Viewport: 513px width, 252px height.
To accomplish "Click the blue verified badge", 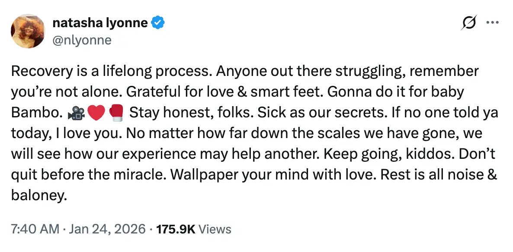I will click(x=157, y=23).
